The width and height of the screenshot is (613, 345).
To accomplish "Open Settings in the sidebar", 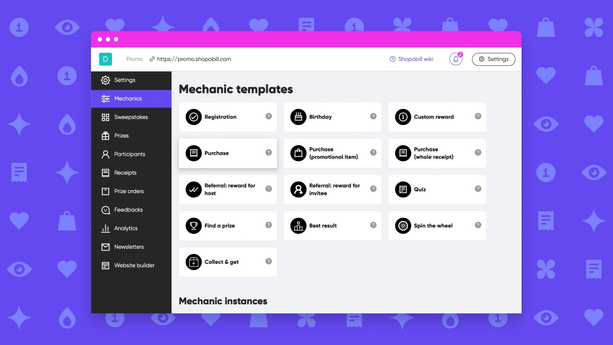I will coord(131,80).
